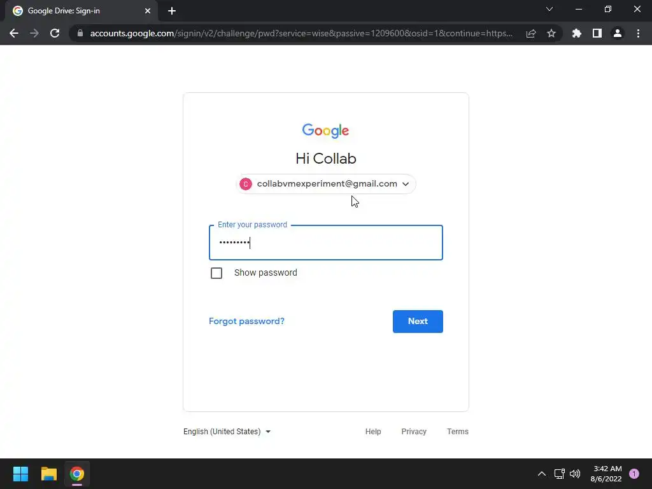This screenshot has width=652, height=489.
Task: Reload the sign-in page
Action: click(55, 33)
